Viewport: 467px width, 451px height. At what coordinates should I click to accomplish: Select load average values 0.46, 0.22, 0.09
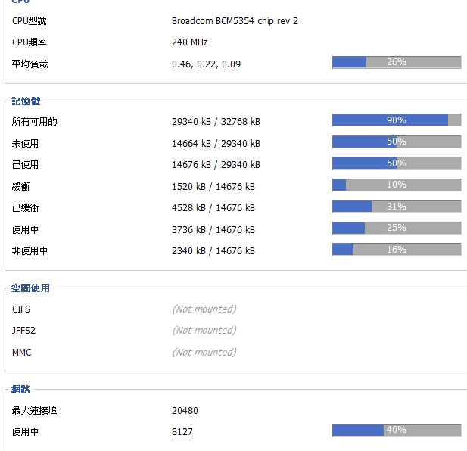pos(206,64)
